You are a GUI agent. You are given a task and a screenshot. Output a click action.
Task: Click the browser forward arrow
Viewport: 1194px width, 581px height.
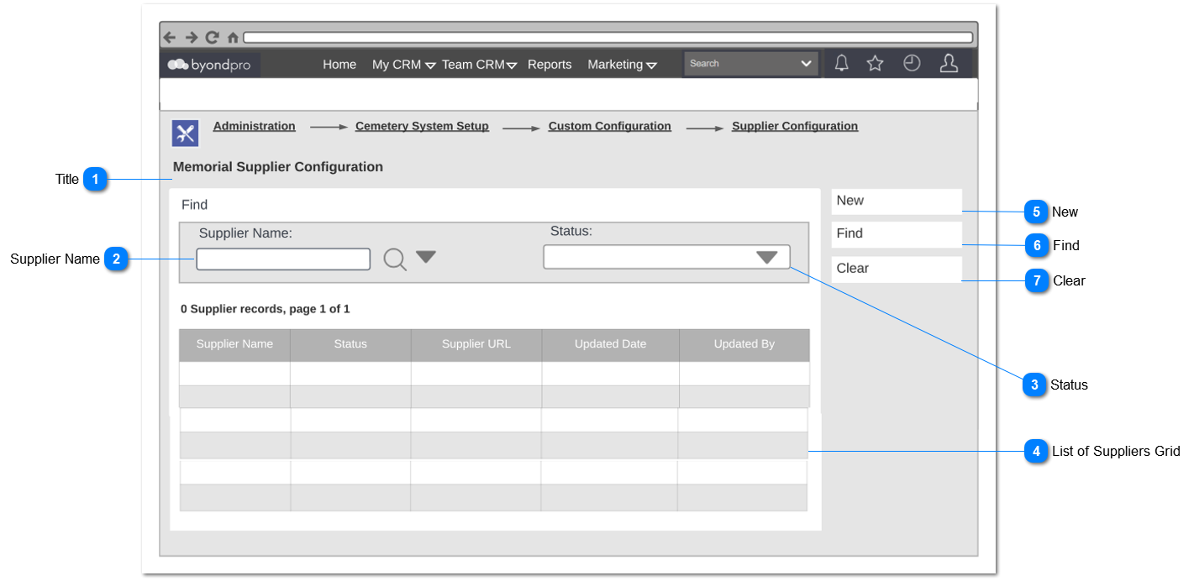[x=192, y=38]
